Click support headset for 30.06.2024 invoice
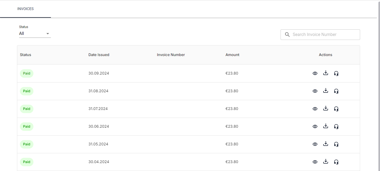The image size is (380, 171). pyautogui.click(x=336, y=127)
